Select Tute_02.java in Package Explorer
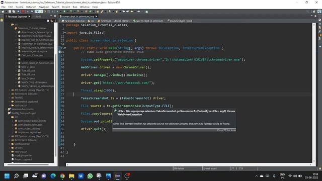The image size is (322, 181). (28, 70)
